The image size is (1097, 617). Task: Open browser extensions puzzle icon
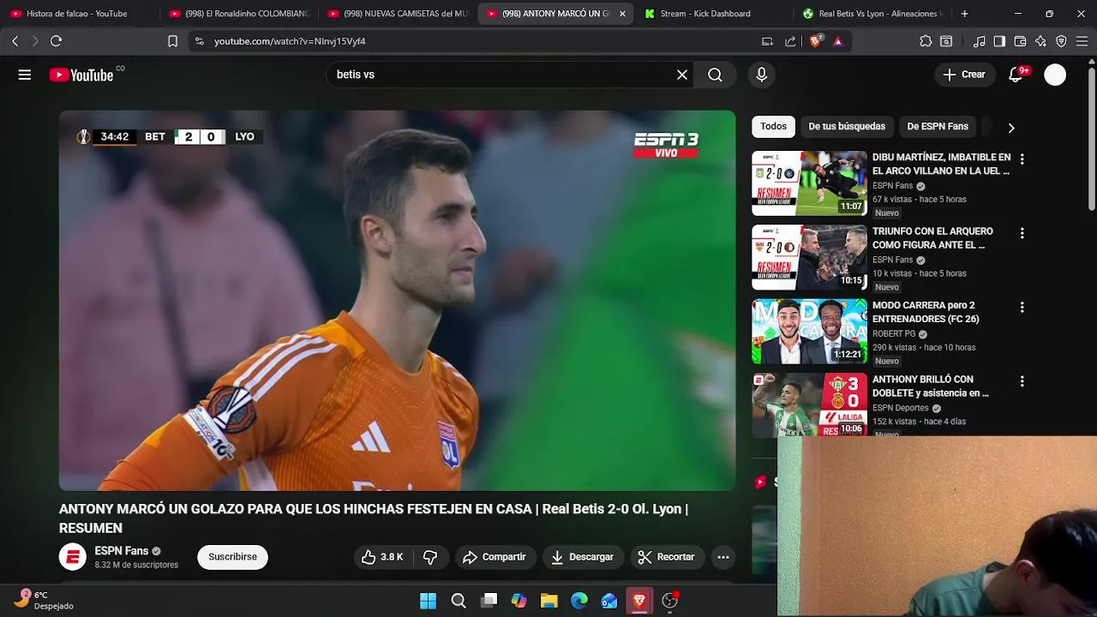(x=926, y=41)
